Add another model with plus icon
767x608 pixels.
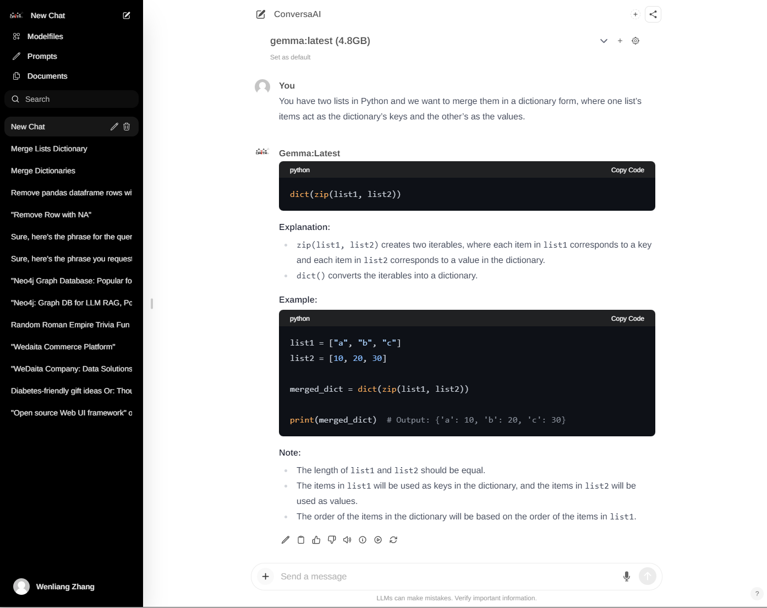pos(620,41)
